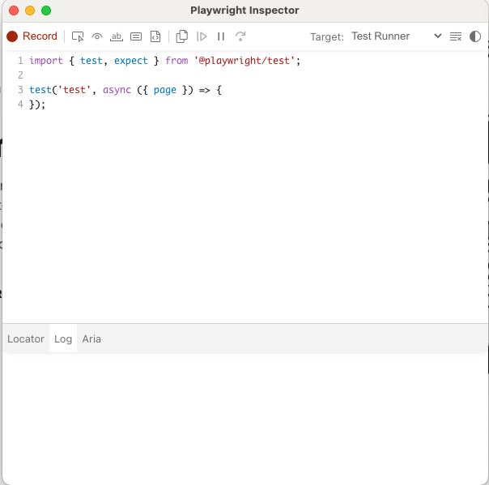Screen dimensions: 489x485
Task: Click the 'page' parameter on line 3
Action: [164, 90]
